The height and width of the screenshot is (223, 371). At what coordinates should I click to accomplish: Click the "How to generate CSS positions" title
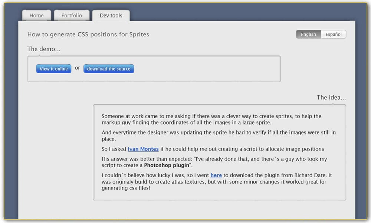pyautogui.click(x=88, y=35)
